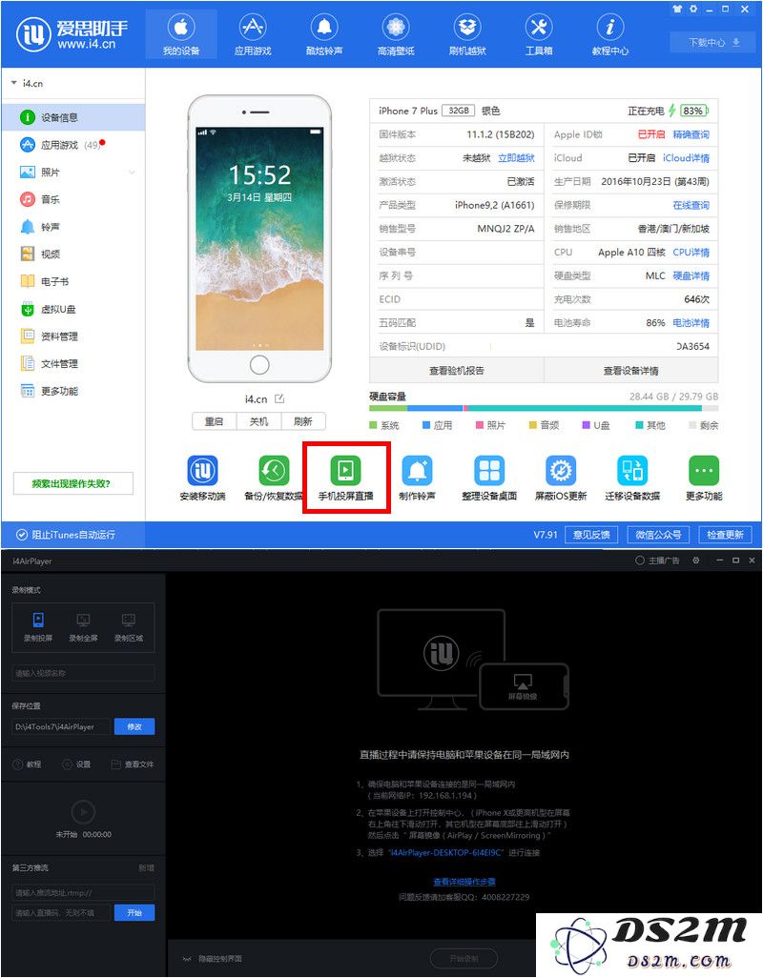The image size is (763, 978).
Task: Click the edit device name pencil icon
Action: 279,398
